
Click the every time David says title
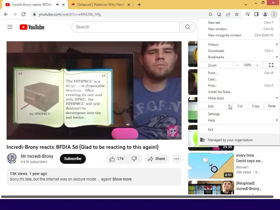250,158
